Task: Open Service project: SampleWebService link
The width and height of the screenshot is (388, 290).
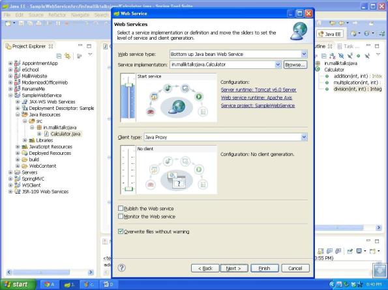Action: 258,105
